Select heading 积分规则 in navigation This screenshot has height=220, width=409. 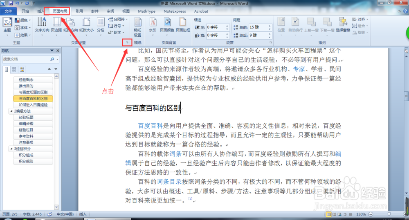click(33, 161)
